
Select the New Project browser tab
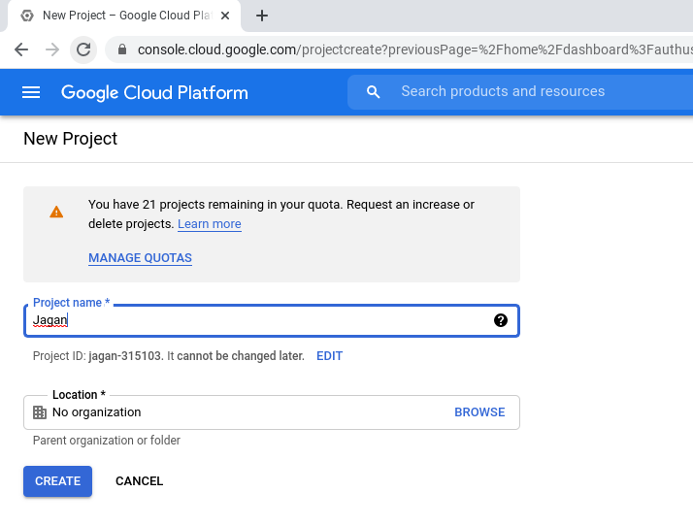point(124,16)
